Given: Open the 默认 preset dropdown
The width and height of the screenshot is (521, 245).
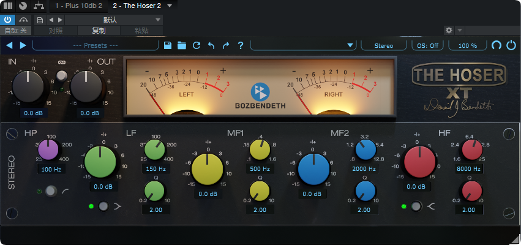Looking at the screenshot, I should (x=114, y=20).
